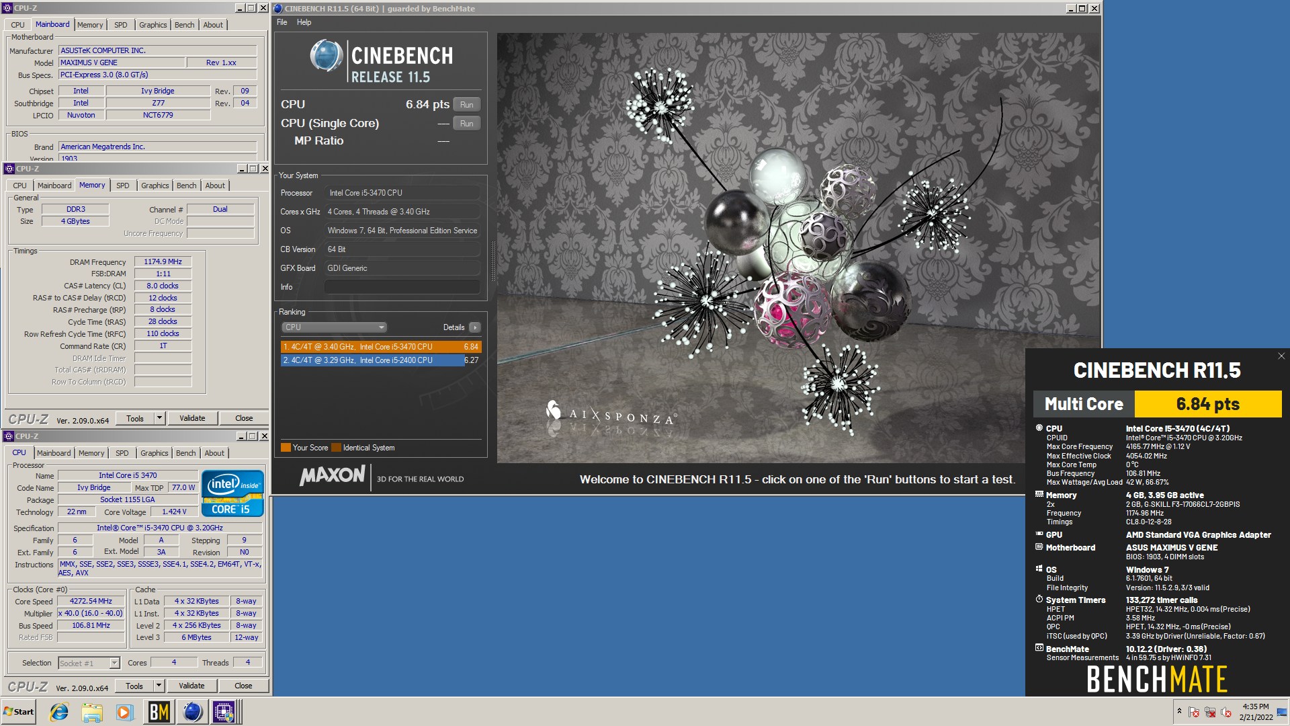Viewport: 1290px width, 726px height.
Task: Show hidden tray icons
Action: click(1179, 711)
